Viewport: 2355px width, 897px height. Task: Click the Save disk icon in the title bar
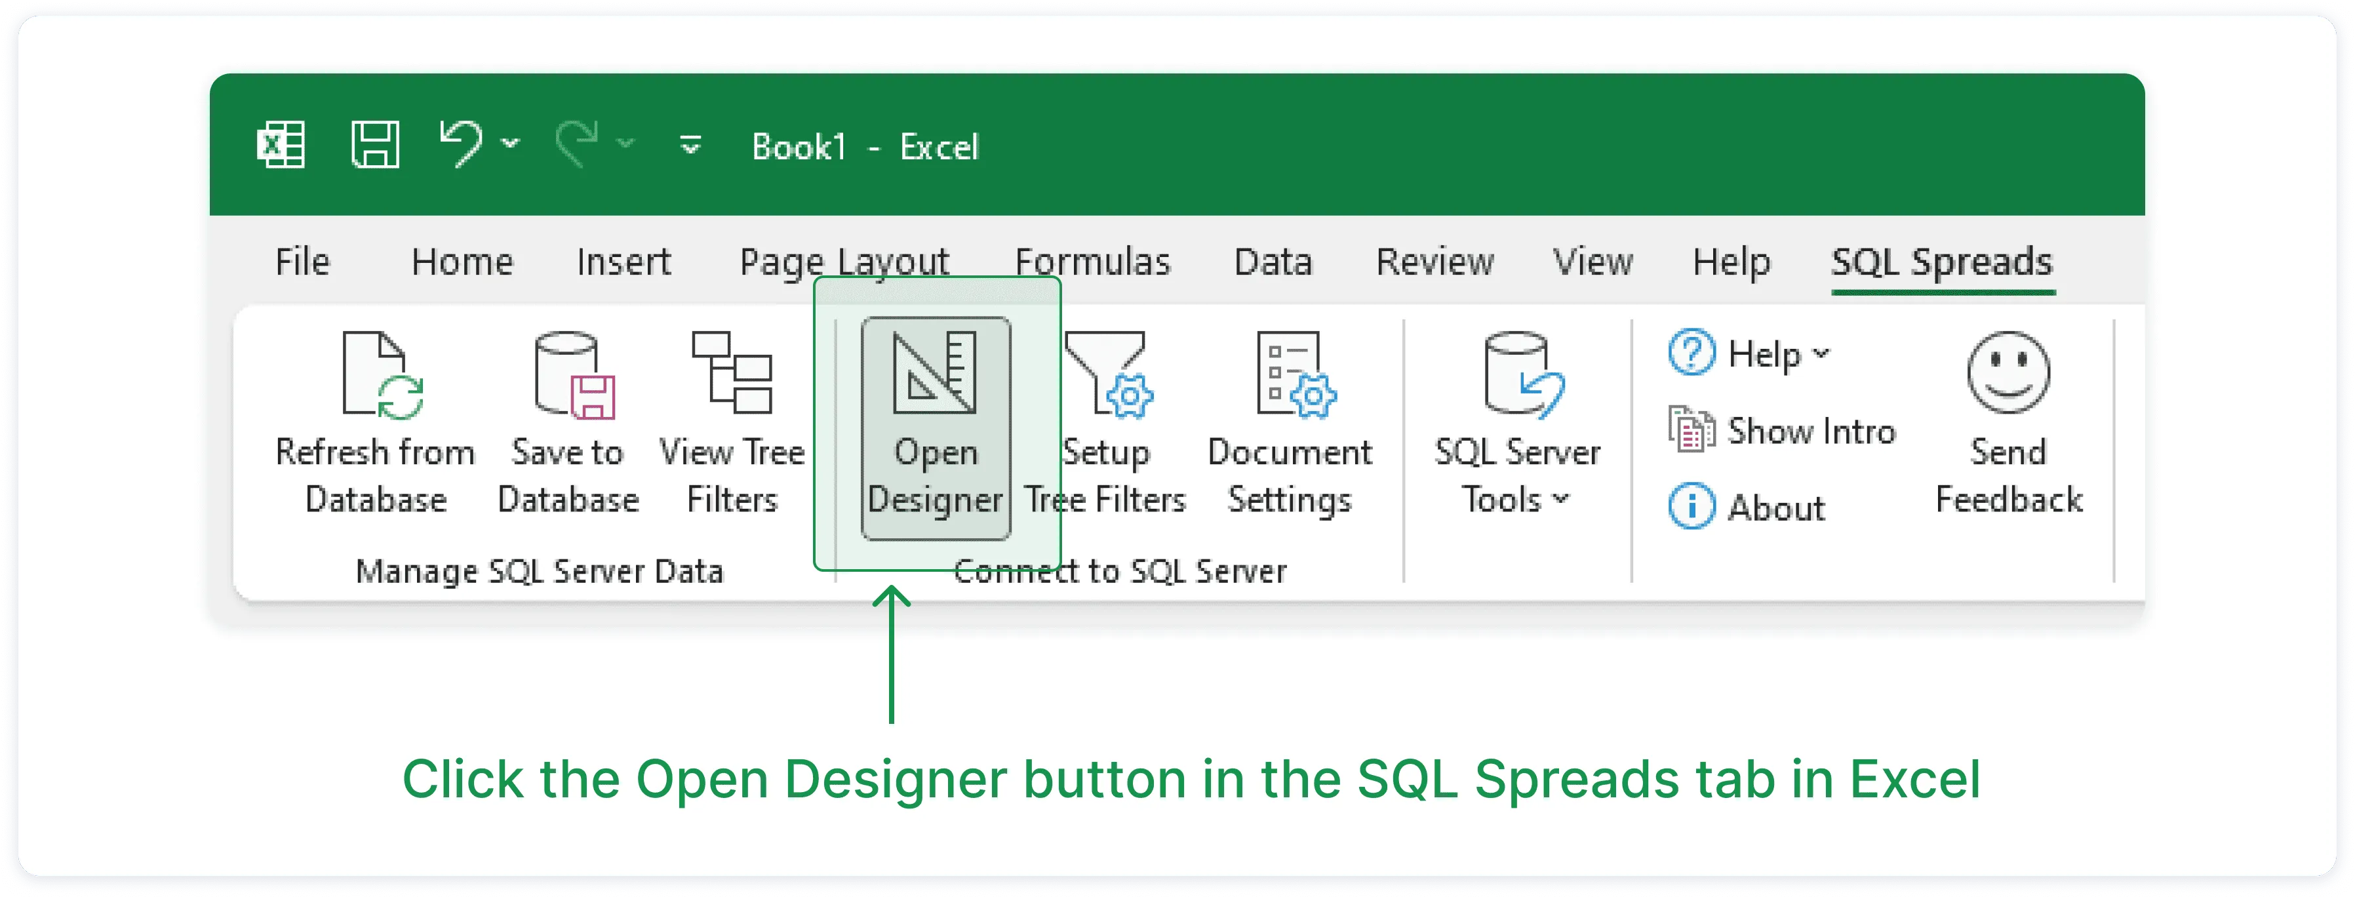(x=375, y=146)
